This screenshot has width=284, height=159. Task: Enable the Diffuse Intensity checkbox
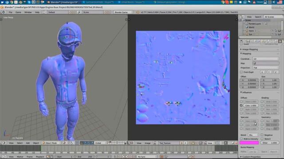(241, 102)
